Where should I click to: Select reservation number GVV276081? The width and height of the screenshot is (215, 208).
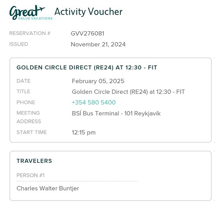pos(88,33)
